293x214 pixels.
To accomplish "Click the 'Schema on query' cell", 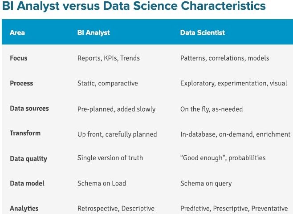I will point(206,183).
